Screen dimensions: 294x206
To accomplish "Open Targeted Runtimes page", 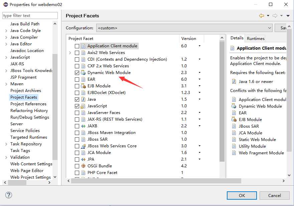I will (x=28, y=137).
